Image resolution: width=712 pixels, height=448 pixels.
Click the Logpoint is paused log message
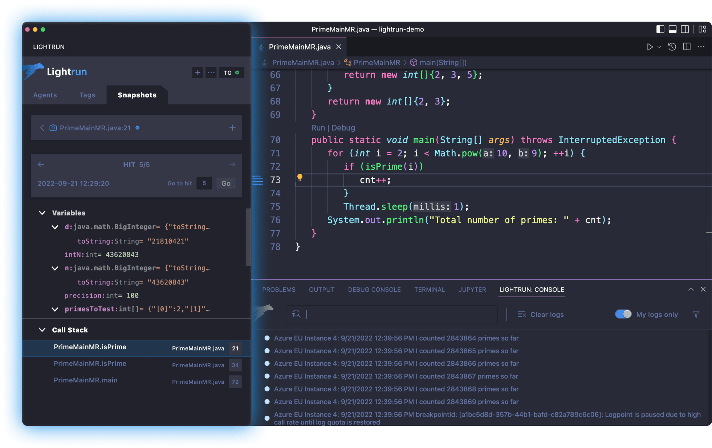click(x=487, y=418)
